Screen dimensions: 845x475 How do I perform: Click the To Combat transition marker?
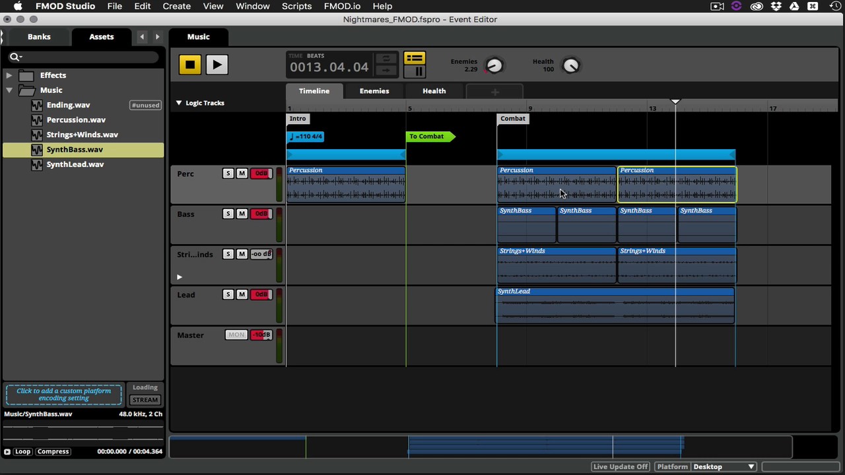pos(430,137)
